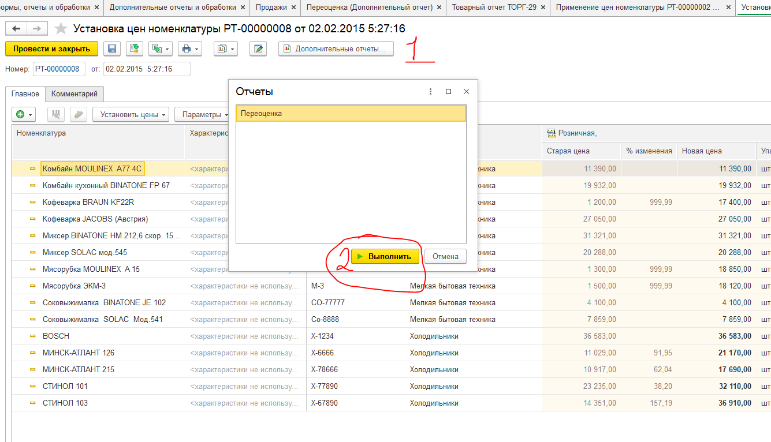Open the Отчеты dialog more-options dots
Viewport: 771px width, 442px height.
tap(430, 91)
